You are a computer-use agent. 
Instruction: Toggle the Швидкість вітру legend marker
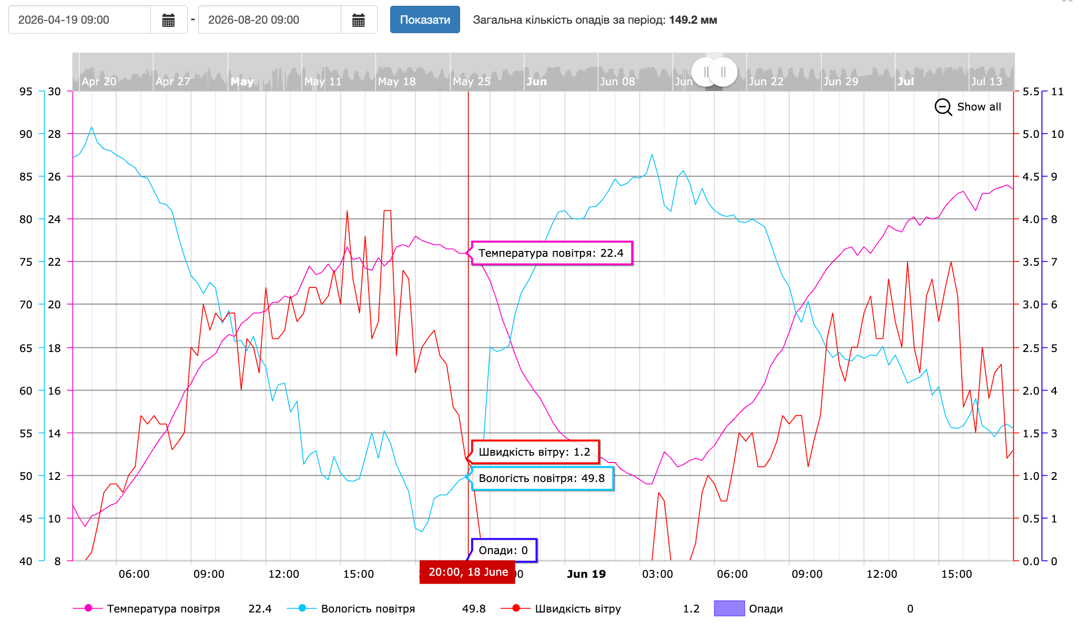tap(516, 608)
